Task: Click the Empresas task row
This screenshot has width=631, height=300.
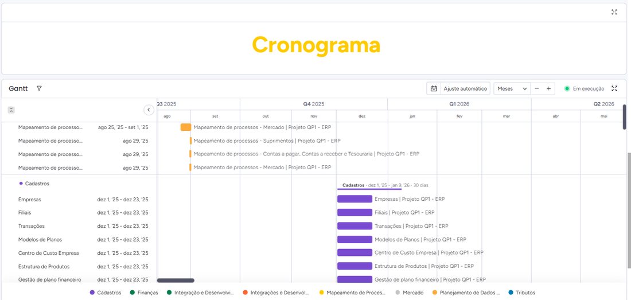Action: pyautogui.click(x=79, y=199)
